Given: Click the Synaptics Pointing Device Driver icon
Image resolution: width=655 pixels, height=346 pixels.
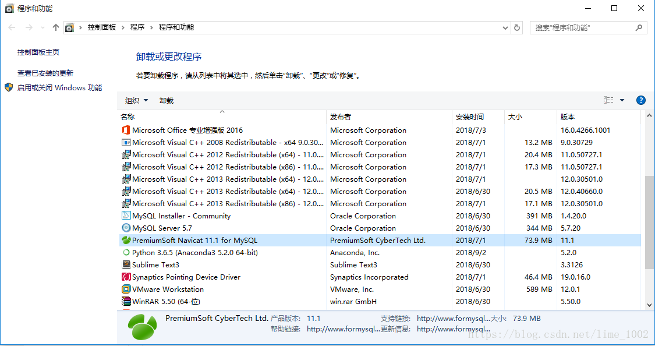Looking at the screenshot, I should point(126,277).
